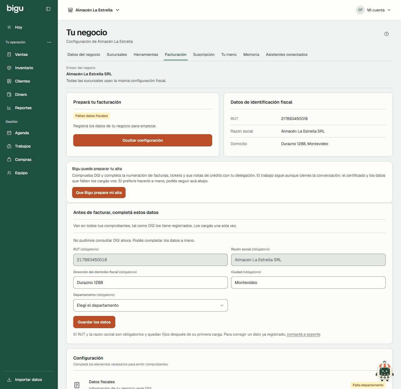The width and height of the screenshot is (401, 389).
Task: Open the Suscripción tab
Action: coord(204,54)
